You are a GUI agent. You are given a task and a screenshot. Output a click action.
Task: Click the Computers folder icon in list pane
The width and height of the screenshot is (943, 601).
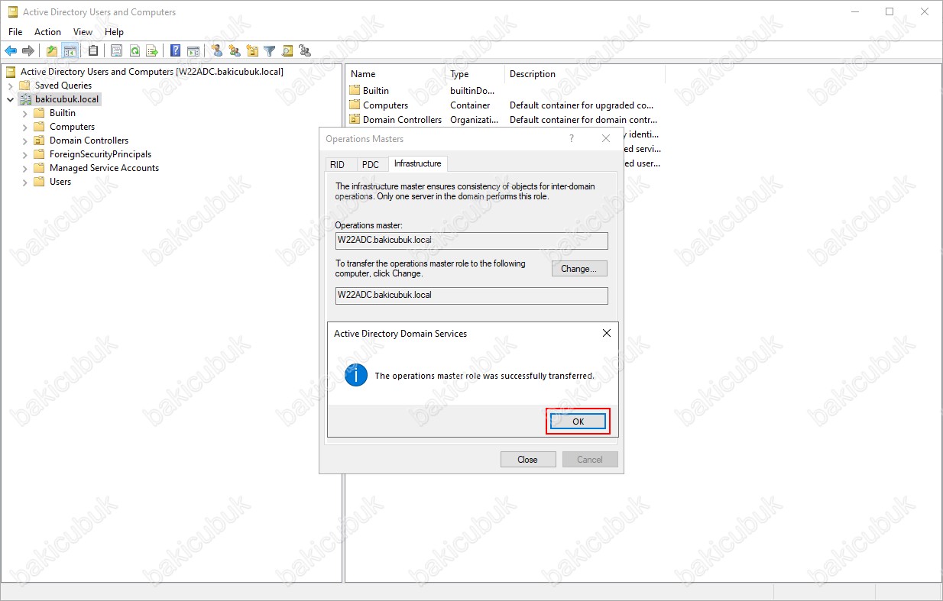pos(355,105)
